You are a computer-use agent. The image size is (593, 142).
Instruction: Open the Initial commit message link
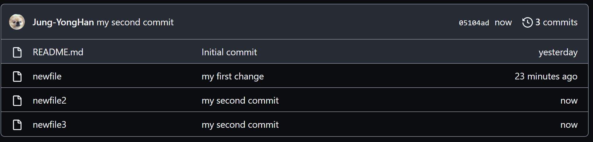[x=229, y=52]
